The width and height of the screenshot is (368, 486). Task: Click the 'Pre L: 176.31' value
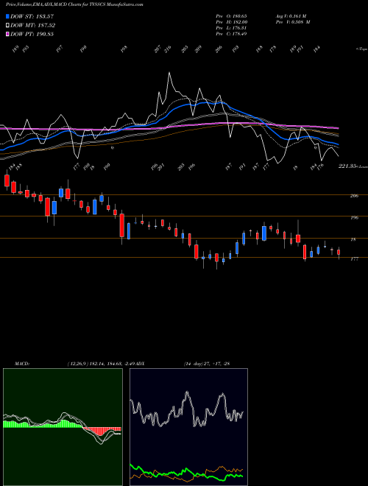pos(231,28)
